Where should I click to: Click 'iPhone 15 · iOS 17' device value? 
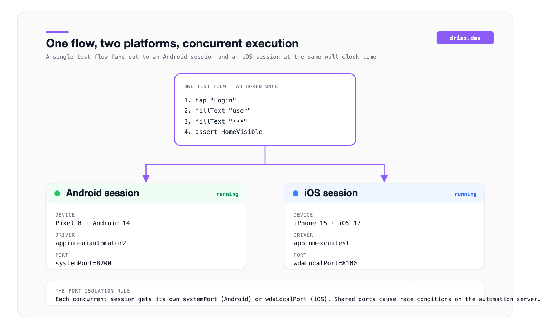coord(327,223)
